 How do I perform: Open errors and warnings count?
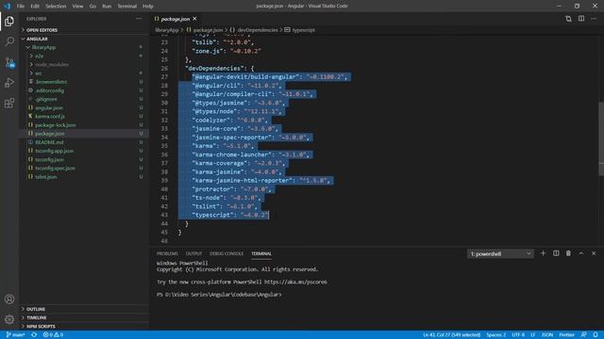click(53, 335)
